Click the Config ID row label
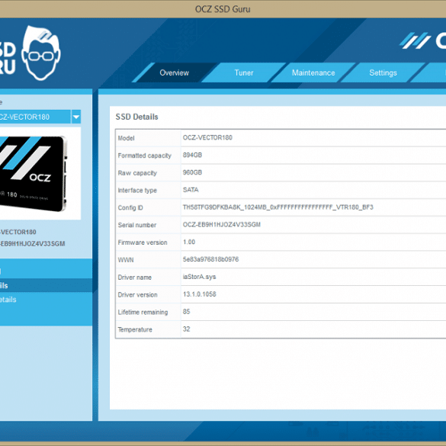 click(130, 207)
